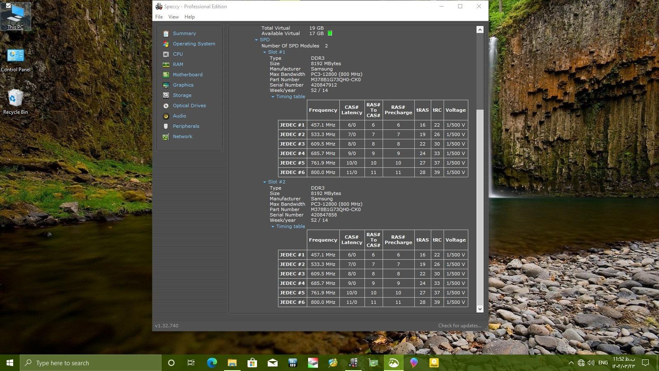659x371 pixels.
Task: Select the CPU chip icon in sidebar
Action: (x=166, y=54)
